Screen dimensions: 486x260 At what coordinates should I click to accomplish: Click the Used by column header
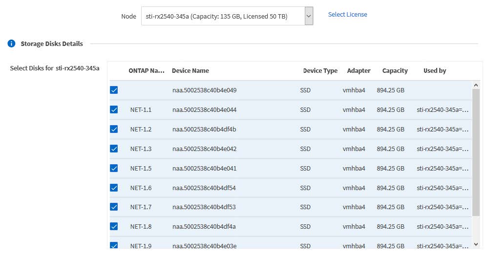(x=434, y=71)
